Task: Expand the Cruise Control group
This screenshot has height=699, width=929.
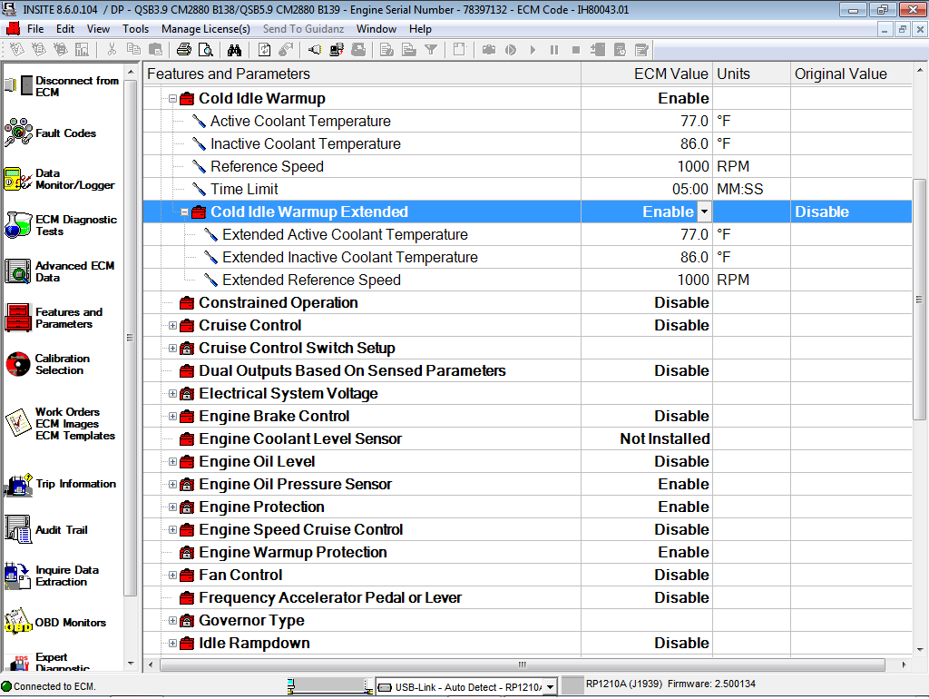Action: (172, 326)
